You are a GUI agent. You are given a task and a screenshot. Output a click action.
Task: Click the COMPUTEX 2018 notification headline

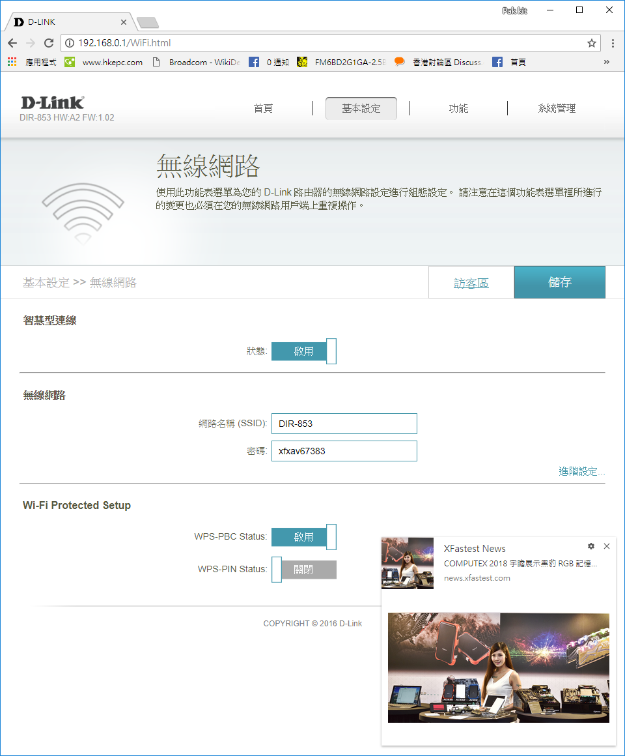click(521, 564)
